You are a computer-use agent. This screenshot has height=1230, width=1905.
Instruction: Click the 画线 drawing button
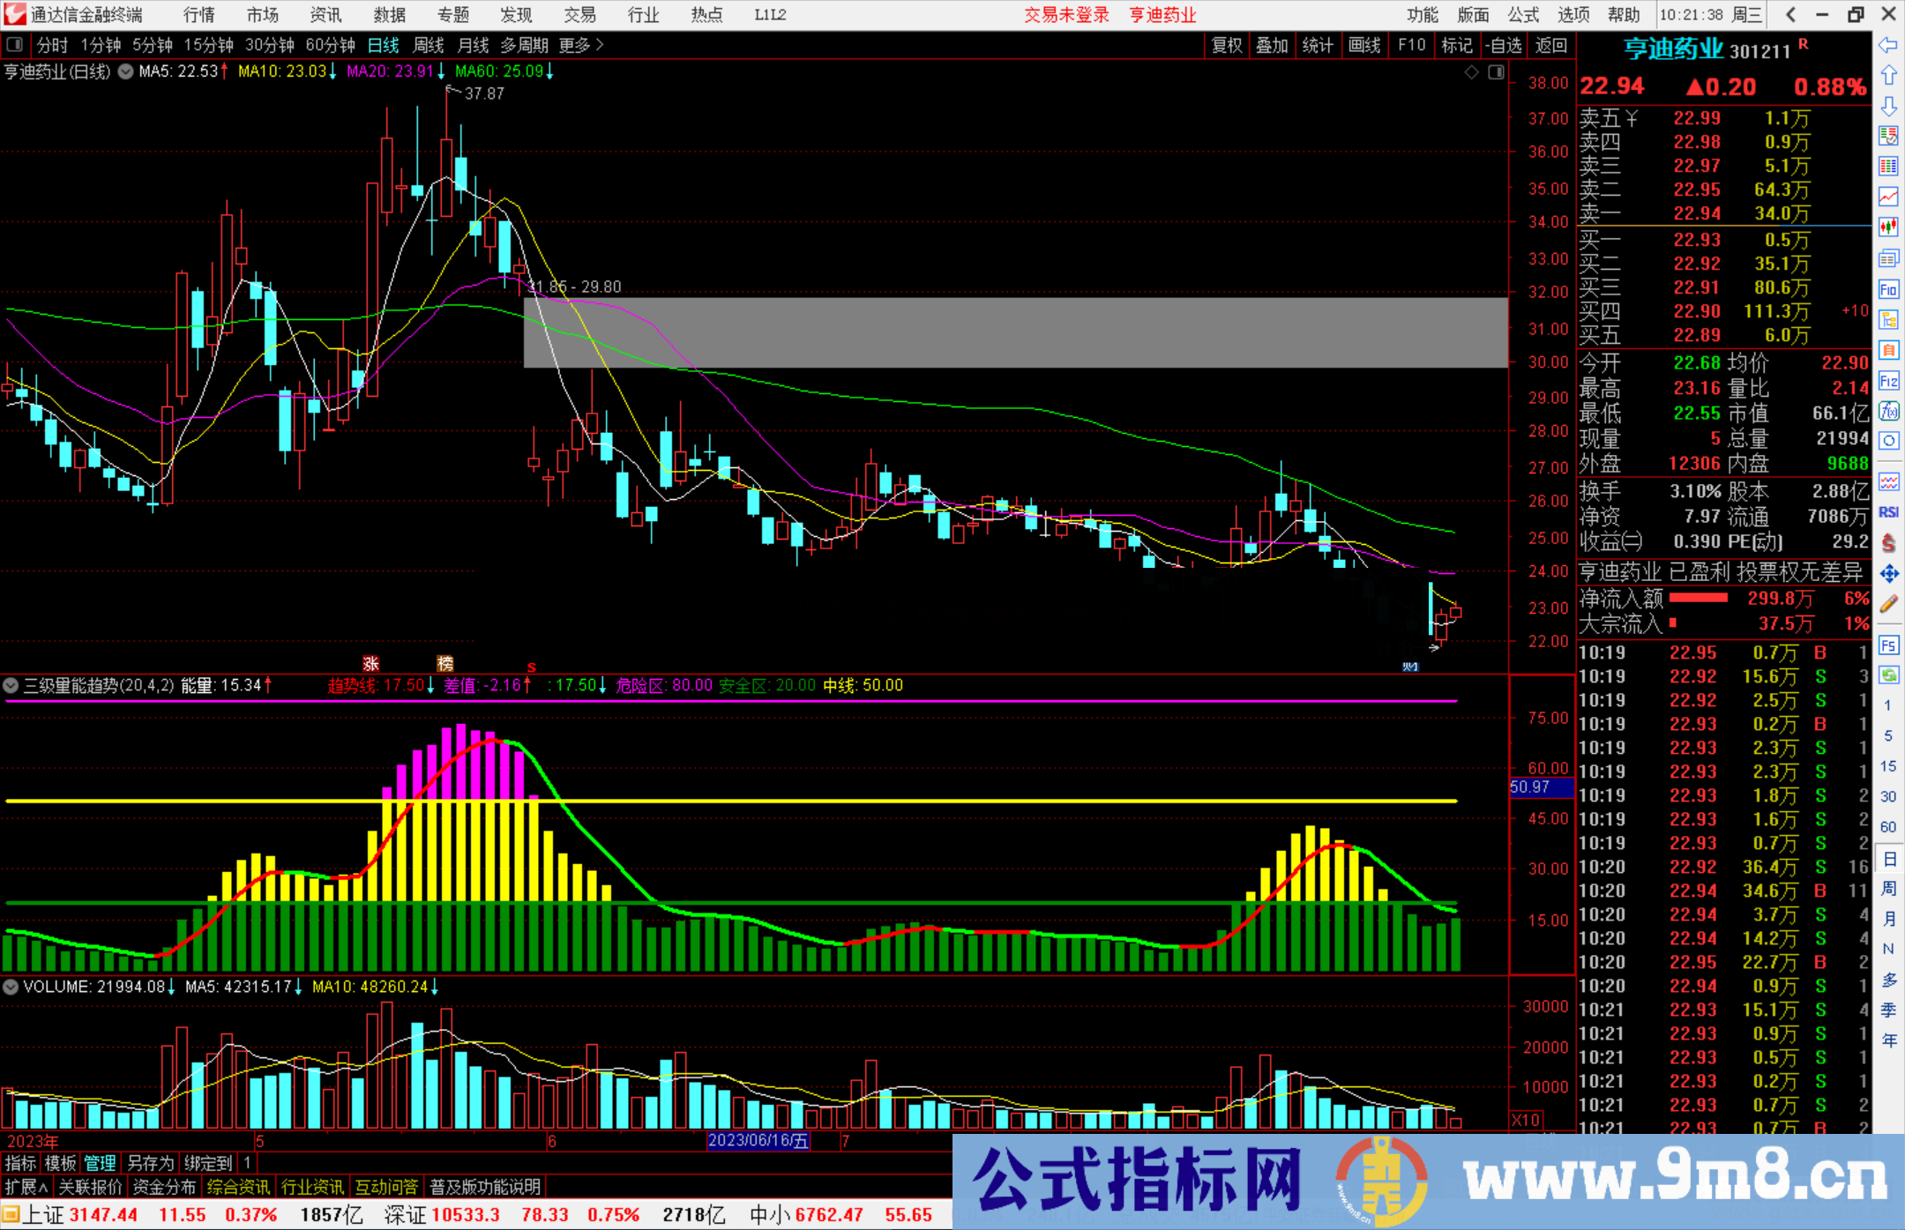click(x=1364, y=45)
